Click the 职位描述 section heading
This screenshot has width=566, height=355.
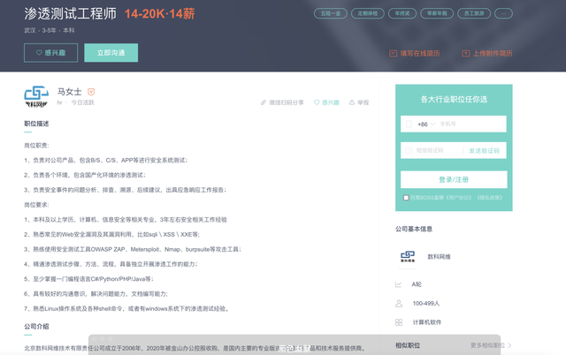[x=36, y=124]
